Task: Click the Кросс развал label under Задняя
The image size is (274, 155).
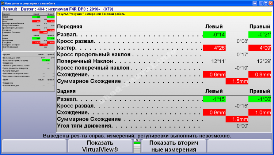Action: tap(76, 106)
